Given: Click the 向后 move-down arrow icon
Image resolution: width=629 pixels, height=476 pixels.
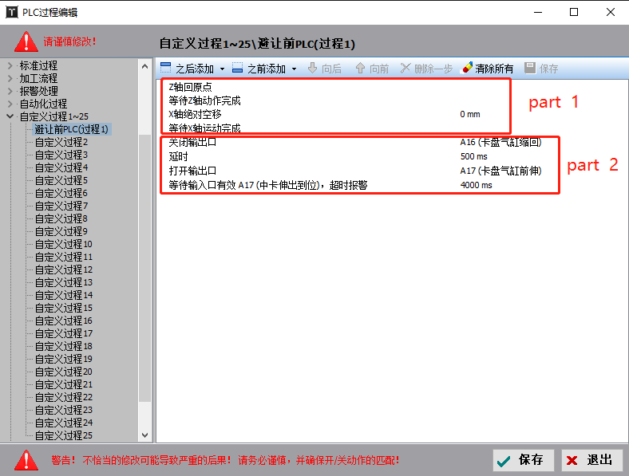Looking at the screenshot, I should coord(312,69).
